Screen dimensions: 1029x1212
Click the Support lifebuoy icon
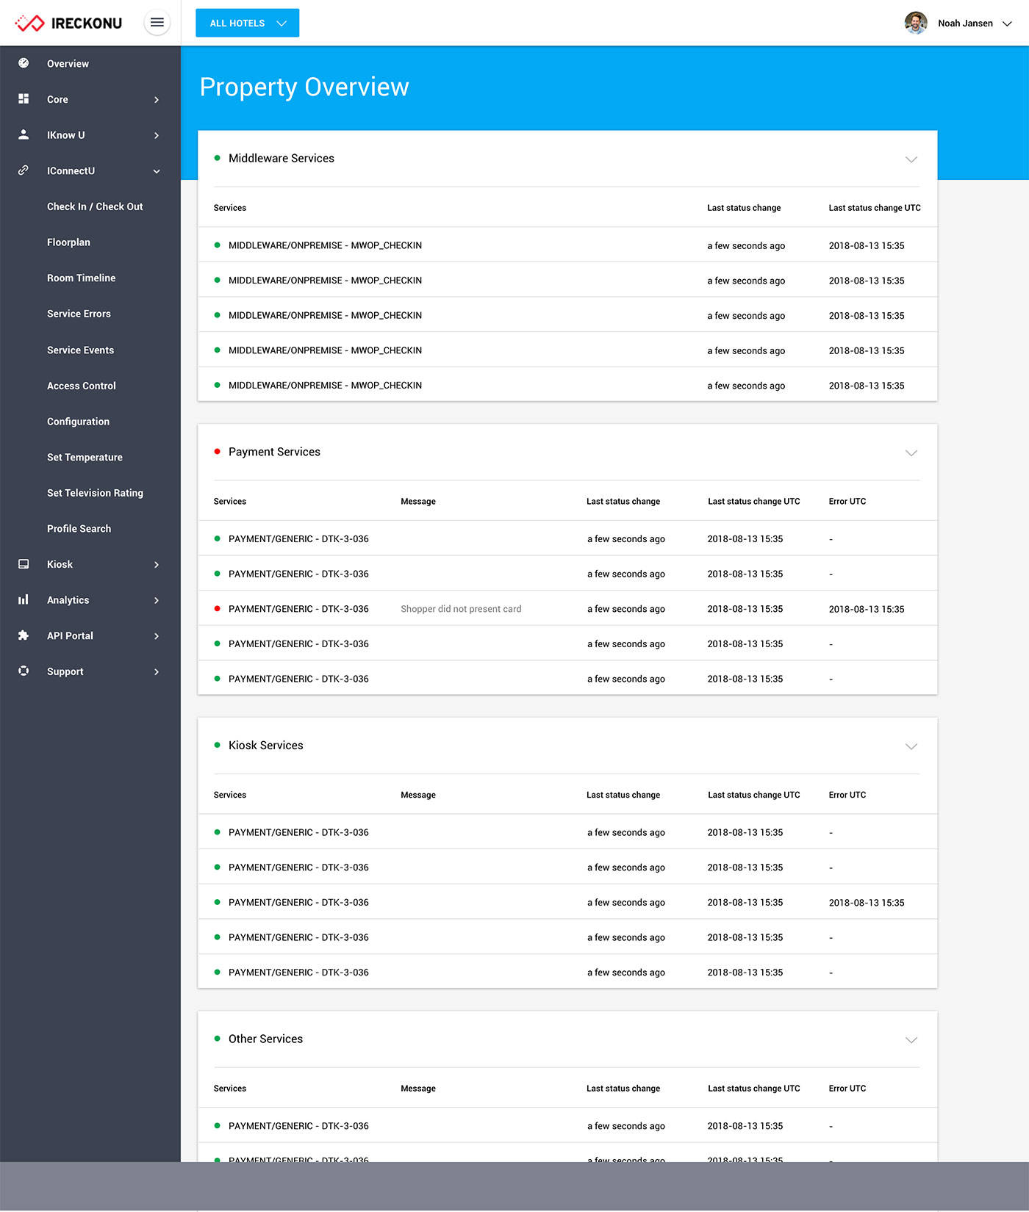point(24,671)
